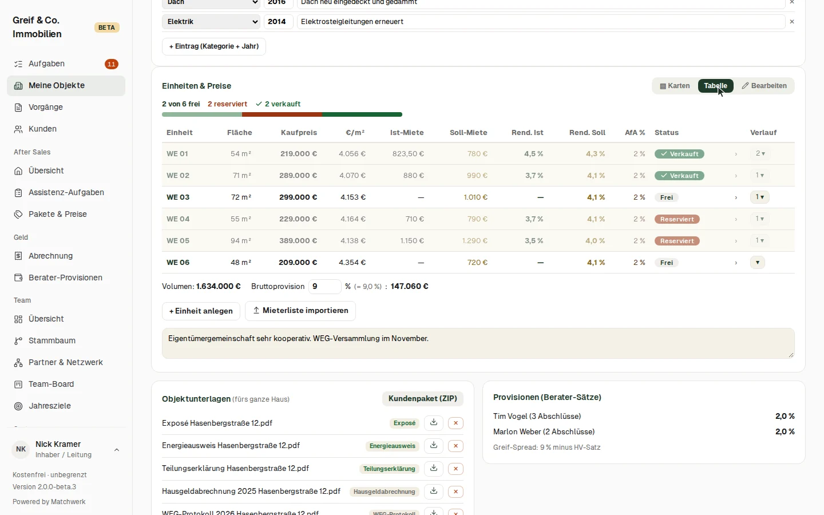Screen dimensions: 824x515
Task: Open Übersicht under Team
Action: coord(66,319)
